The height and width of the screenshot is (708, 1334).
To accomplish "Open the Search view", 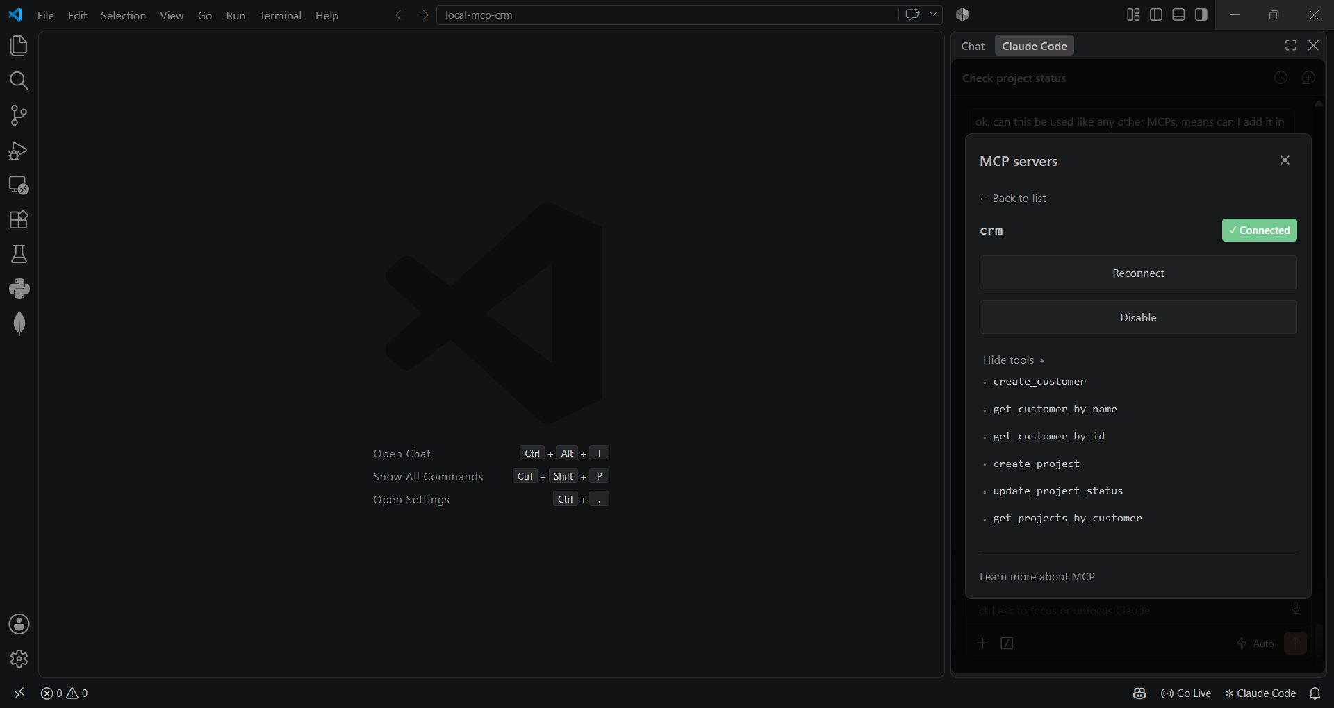I will (19, 81).
